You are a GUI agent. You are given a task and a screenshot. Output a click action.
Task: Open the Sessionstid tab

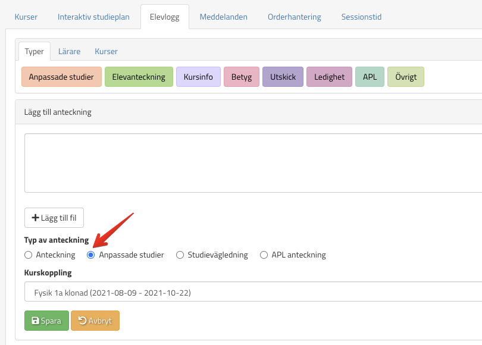(x=361, y=17)
